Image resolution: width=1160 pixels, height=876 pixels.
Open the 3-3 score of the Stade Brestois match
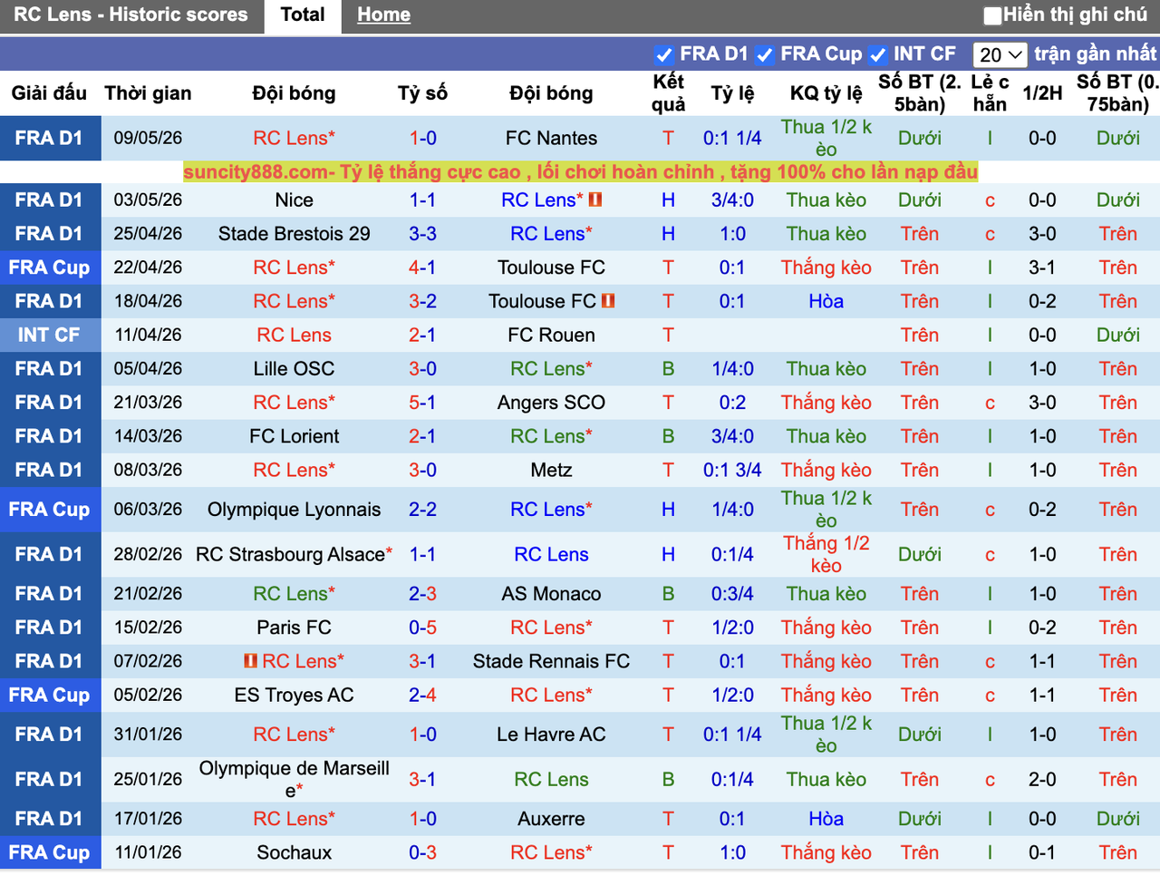coord(422,233)
